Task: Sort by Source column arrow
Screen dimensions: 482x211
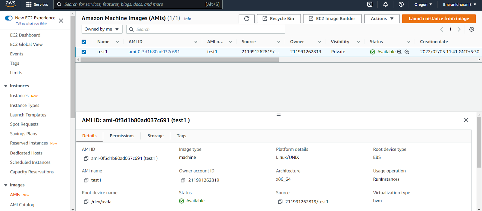Action: (279, 42)
